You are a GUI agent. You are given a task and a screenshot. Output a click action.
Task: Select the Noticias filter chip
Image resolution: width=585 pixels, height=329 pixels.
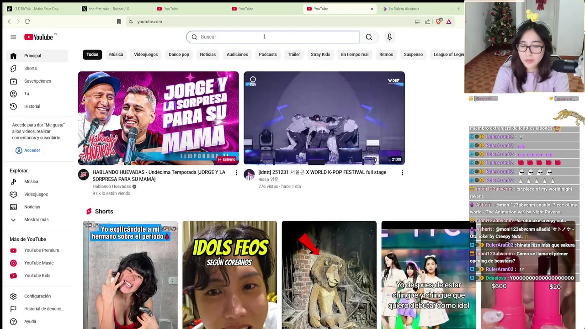[x=207, y=54]
